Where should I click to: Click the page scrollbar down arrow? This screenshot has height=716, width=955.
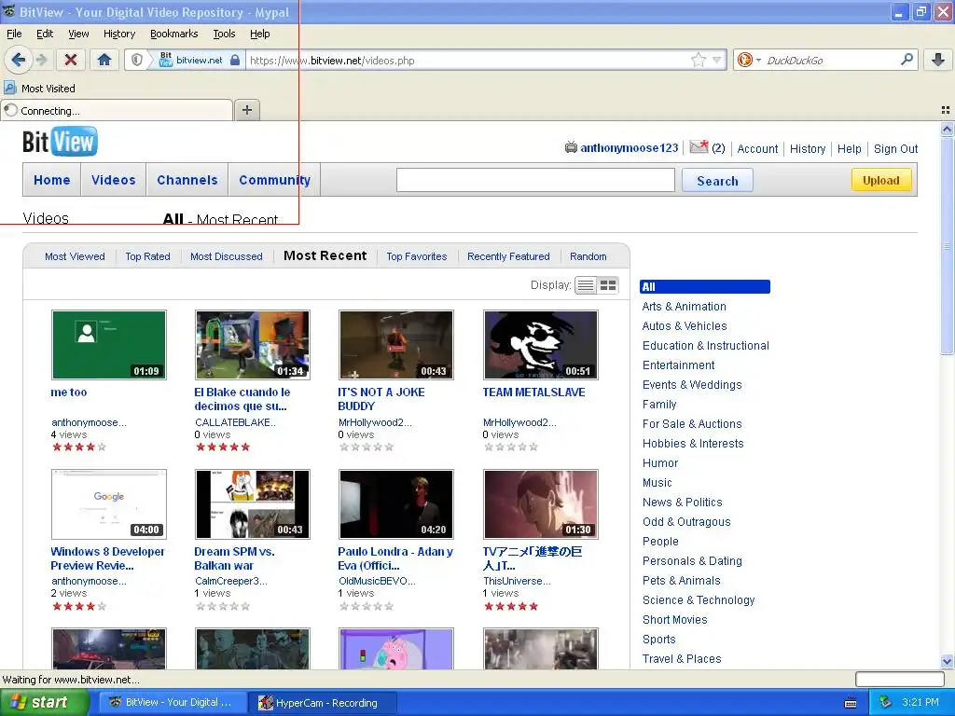pyautogui.click(x=947, y=661)
